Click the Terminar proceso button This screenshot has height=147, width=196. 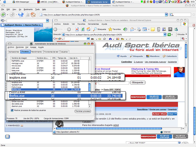[x=83, y=111]
